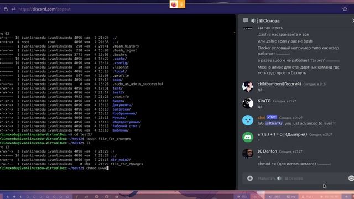Click the 'ru' keyboard layout indicator in the taskbar
The width and height of the screenshot is (354, 199).
pyautogui.click(x=291, y=197)
